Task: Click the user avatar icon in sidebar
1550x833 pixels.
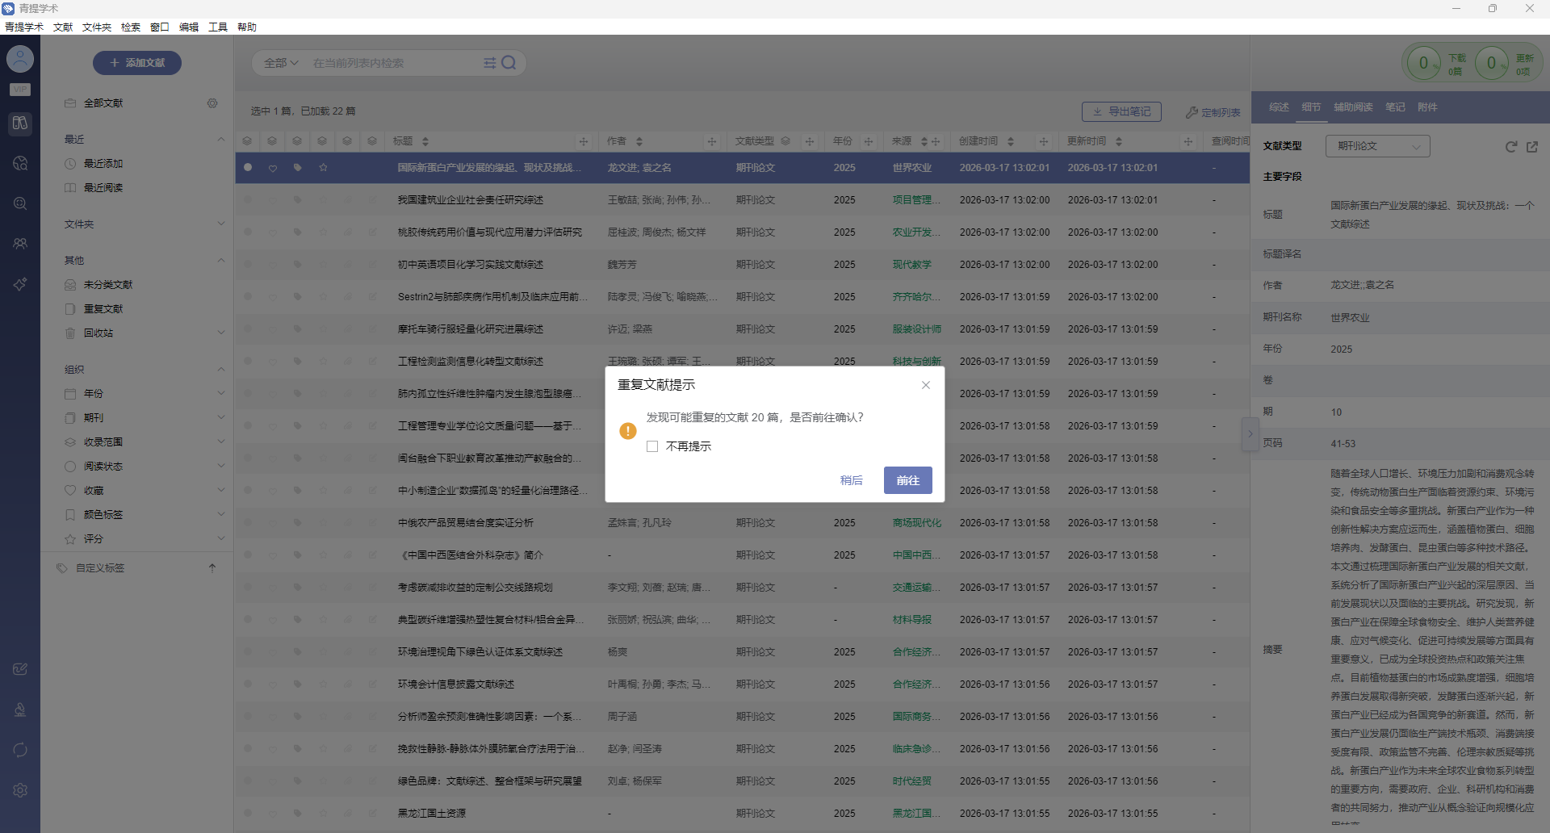Action: click(20, 59)
